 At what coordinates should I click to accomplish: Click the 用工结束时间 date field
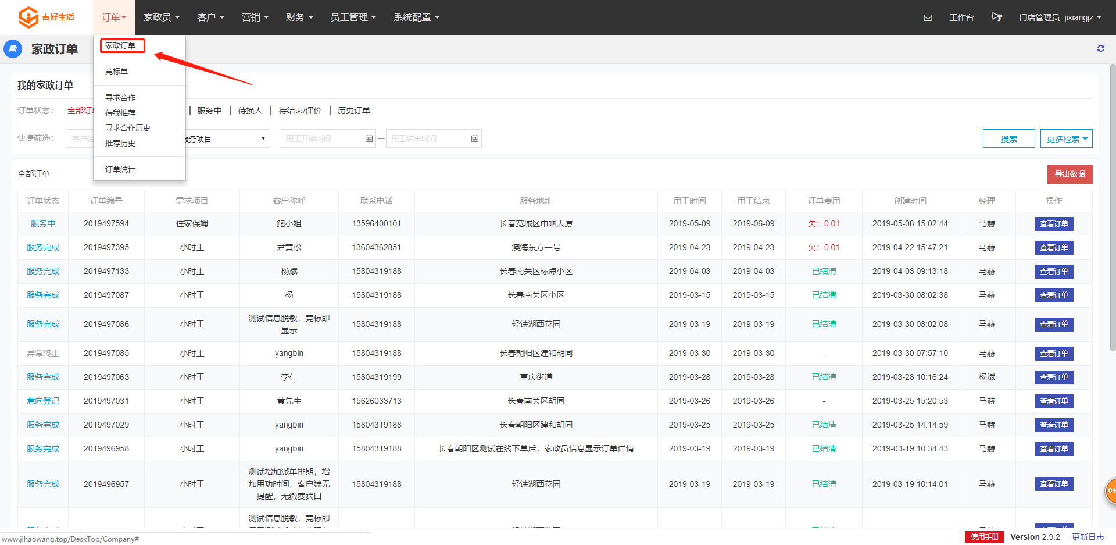[x=434, y=138]
